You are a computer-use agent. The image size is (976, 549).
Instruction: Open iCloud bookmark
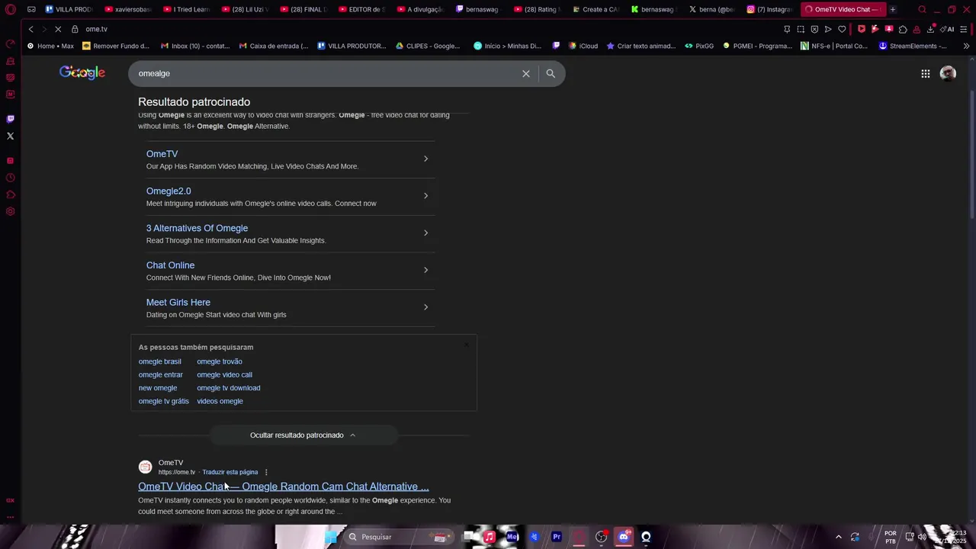point(583,46)
